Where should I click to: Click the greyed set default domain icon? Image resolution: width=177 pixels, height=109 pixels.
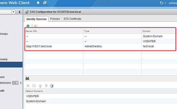coord(35,26)
